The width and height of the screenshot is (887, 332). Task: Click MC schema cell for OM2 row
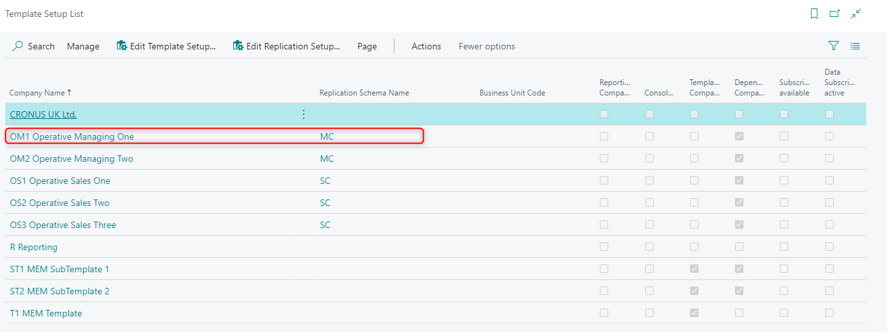pyautogui.click(x=327, y=159)
